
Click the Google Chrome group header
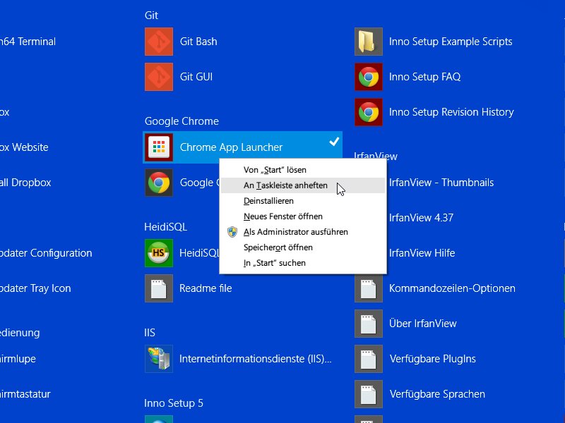[182, 121]
